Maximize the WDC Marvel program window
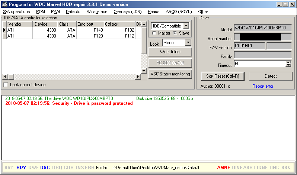The height and width of the screenshot is (175, 297). pos(285,4)
